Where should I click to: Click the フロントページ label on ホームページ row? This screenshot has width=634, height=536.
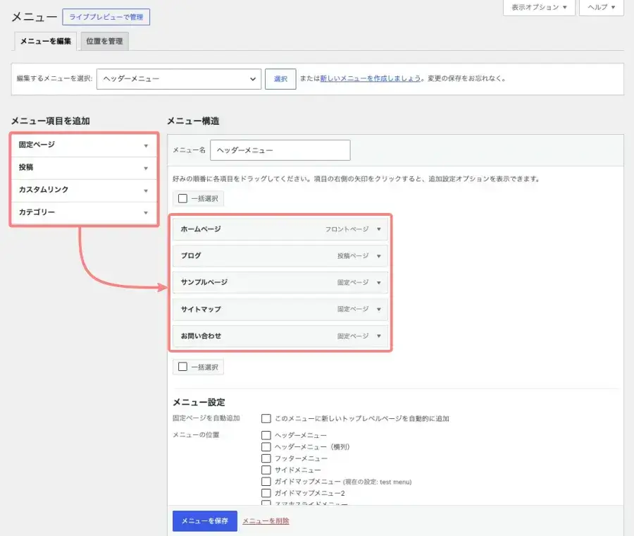pos(347,229)
